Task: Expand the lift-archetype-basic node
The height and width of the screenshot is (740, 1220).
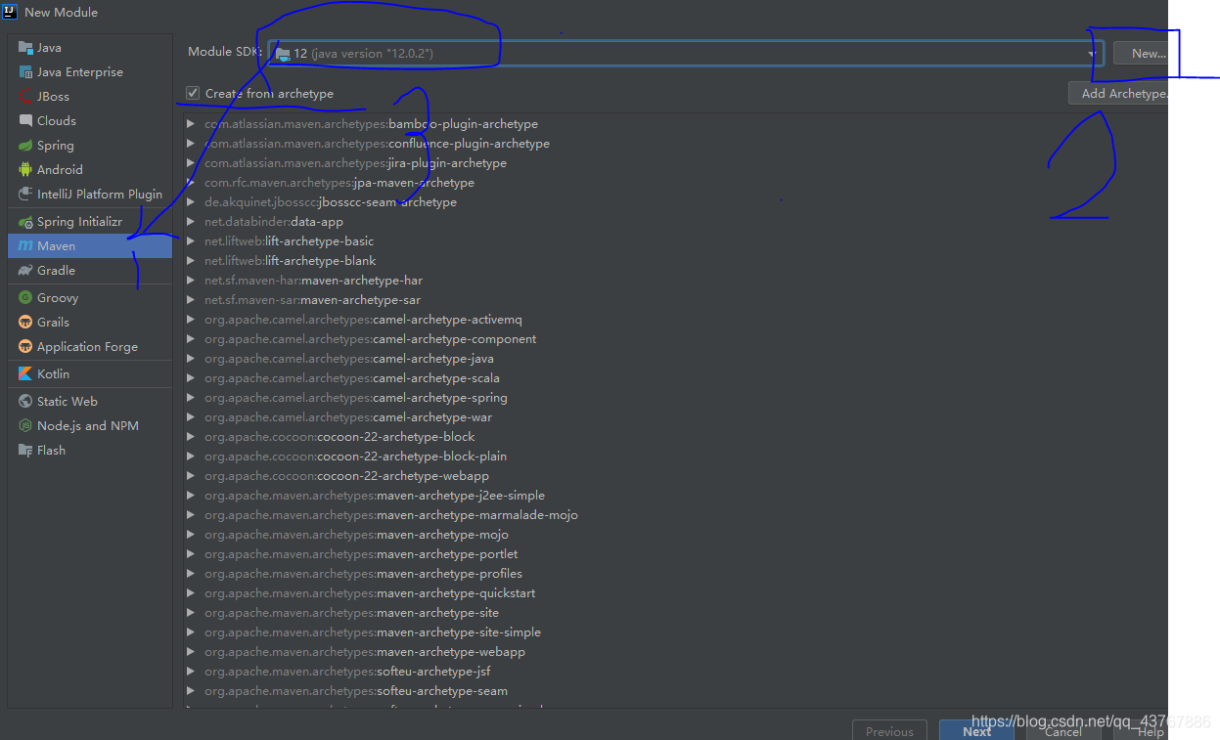Action: pyautogui.click(x=191, y=241)
